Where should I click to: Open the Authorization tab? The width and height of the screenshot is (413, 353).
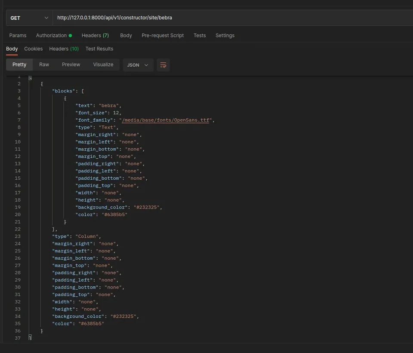click(x=54, y=36)
